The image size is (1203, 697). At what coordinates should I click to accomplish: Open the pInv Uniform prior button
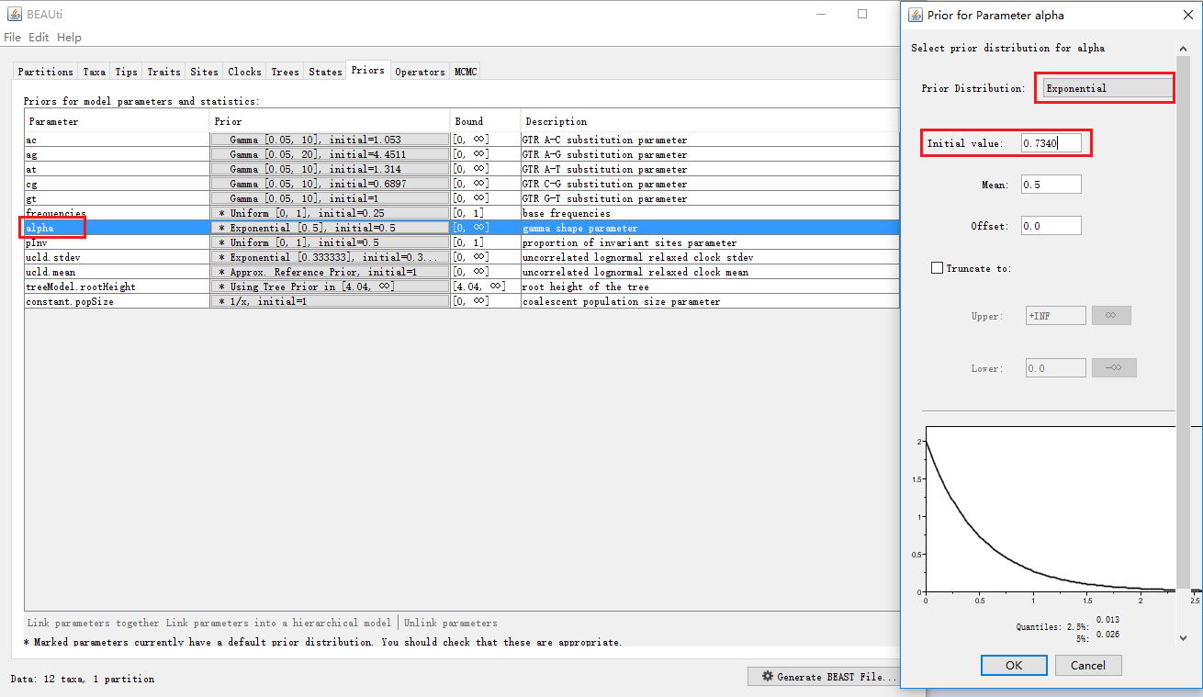[330, 242]
